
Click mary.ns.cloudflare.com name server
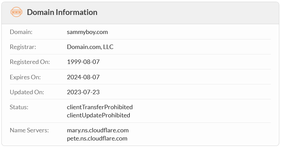tap(98, 130)
